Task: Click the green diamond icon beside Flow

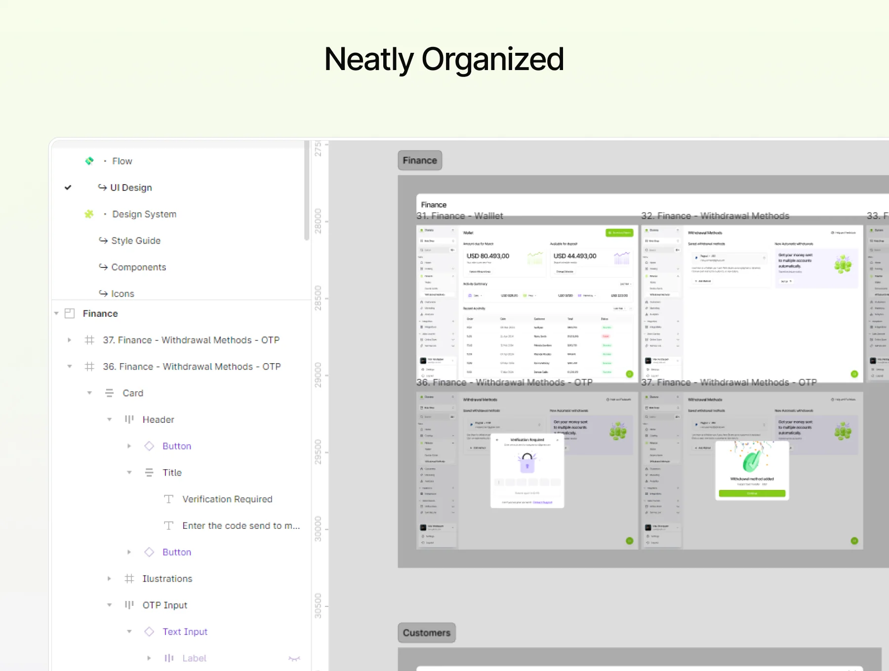Action: coord(89,161)
